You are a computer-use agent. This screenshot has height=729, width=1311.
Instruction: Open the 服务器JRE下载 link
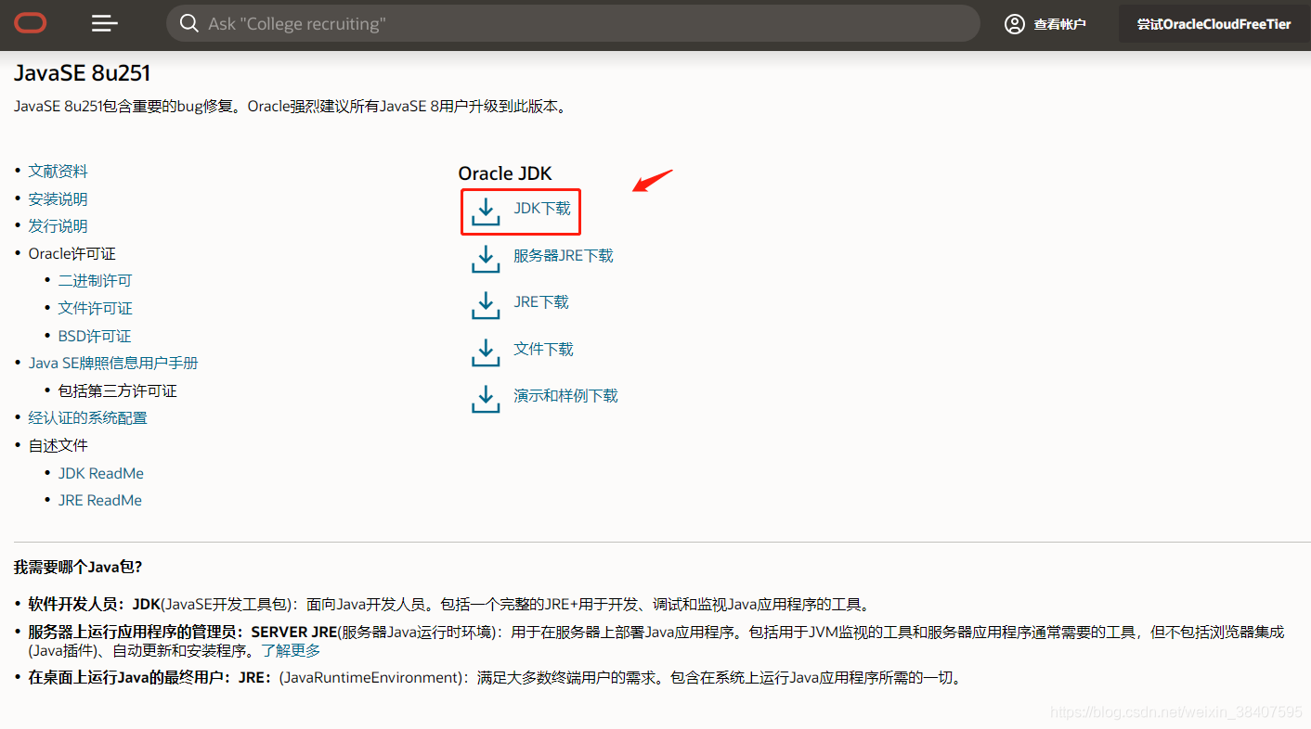(x=564, y=255)
